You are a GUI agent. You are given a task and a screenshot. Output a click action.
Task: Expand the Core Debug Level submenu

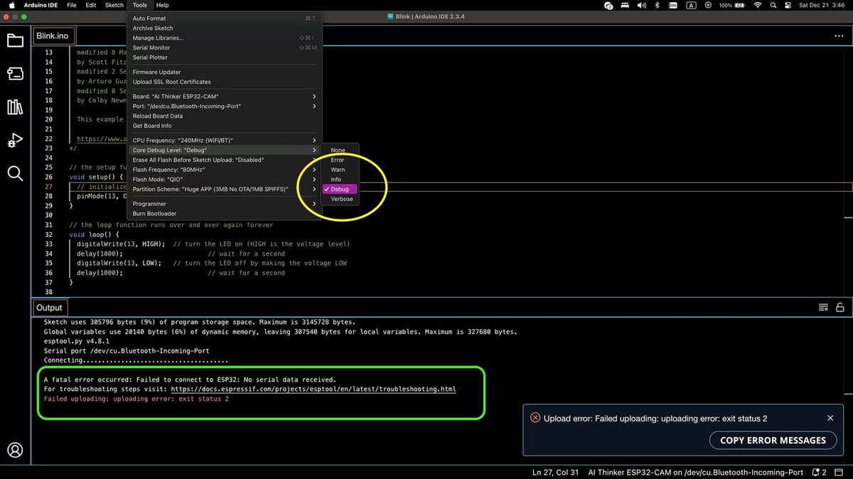[x=224, y=150]
